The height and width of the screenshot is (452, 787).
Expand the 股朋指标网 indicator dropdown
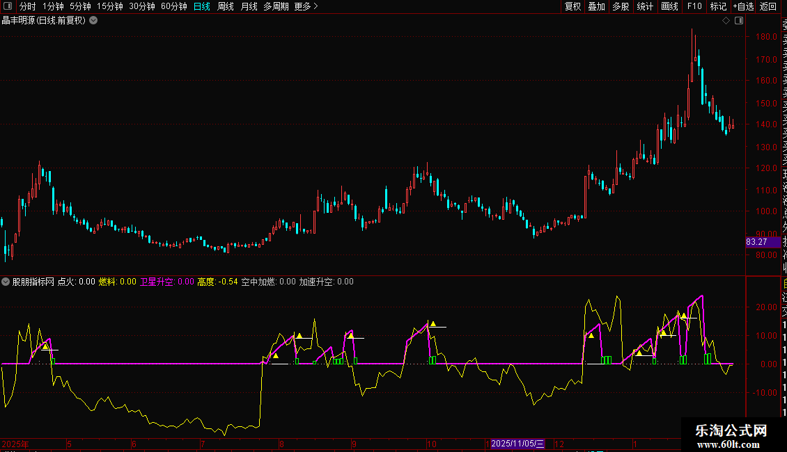6,282
